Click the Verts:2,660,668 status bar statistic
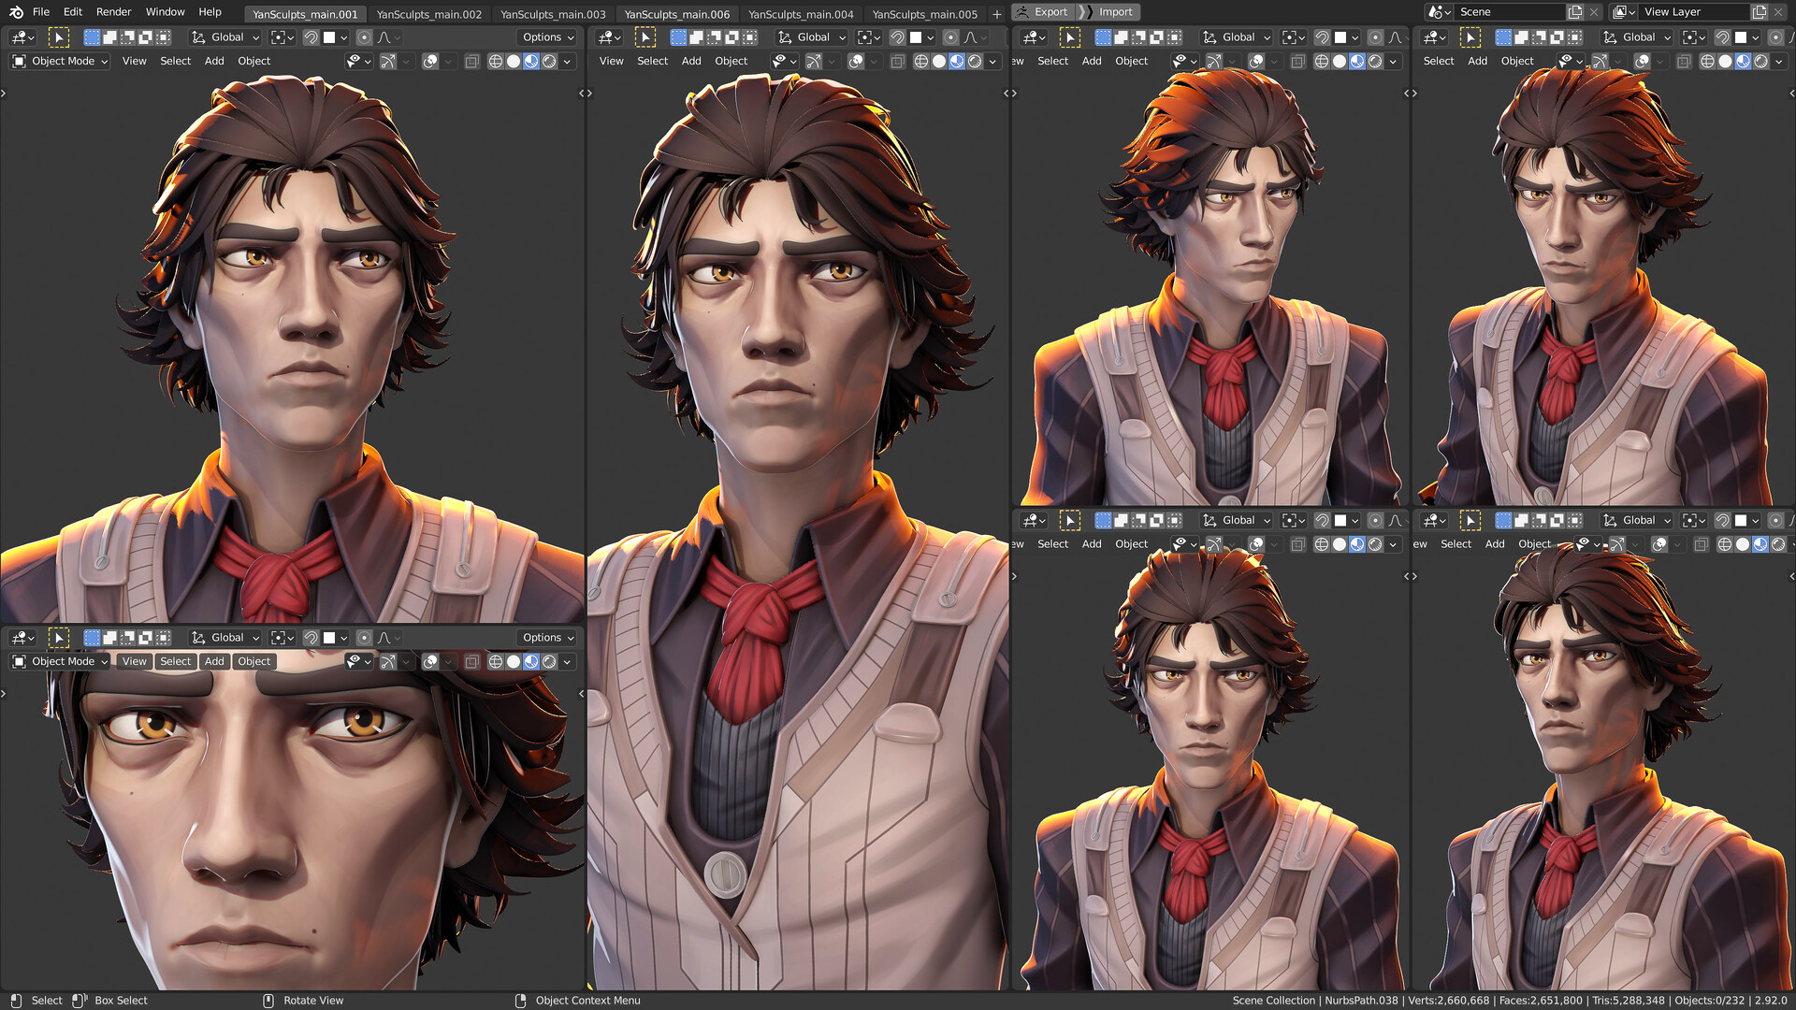Image resolution: width=1796 pixels, height=1010 pixels. pos(1448,1001)
